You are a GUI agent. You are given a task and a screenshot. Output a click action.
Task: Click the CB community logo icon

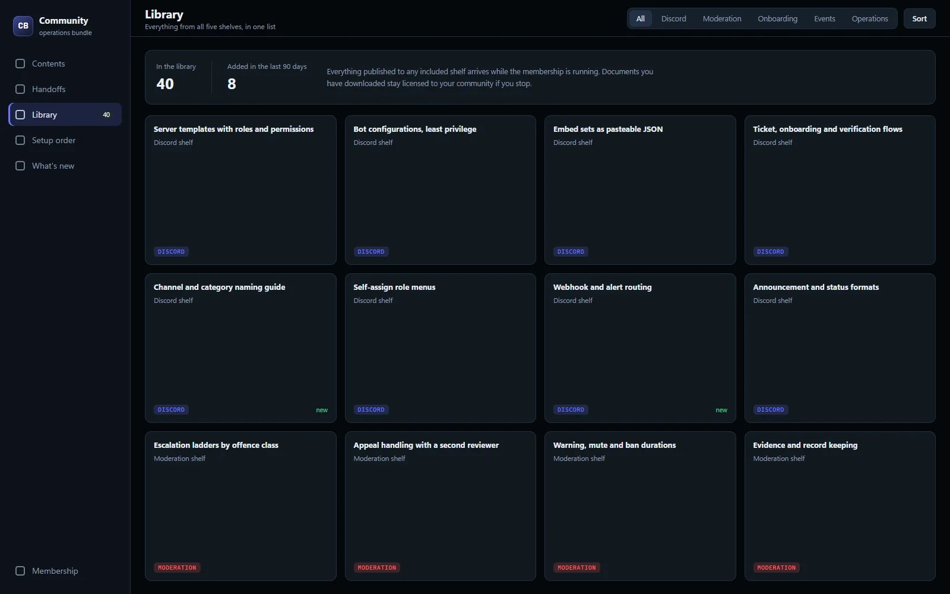click(x=23, y=26)
